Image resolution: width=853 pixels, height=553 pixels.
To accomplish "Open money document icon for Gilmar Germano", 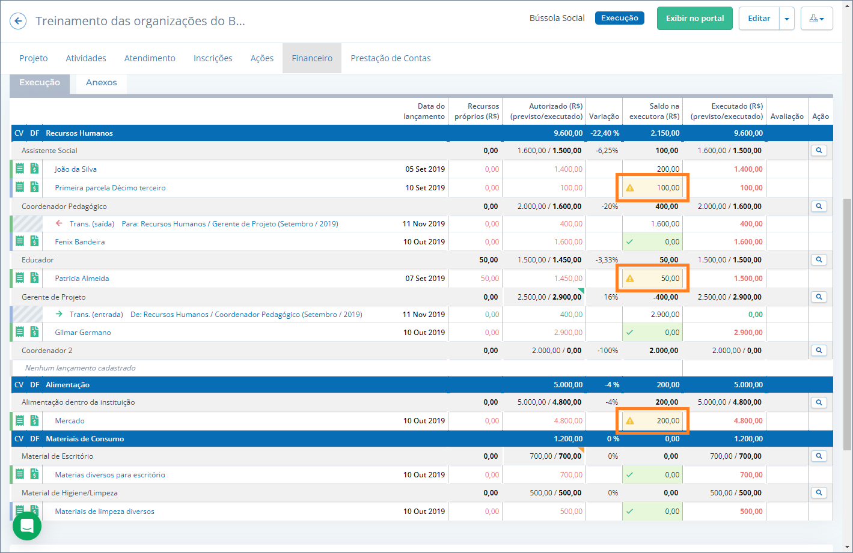I will point(34,332).
